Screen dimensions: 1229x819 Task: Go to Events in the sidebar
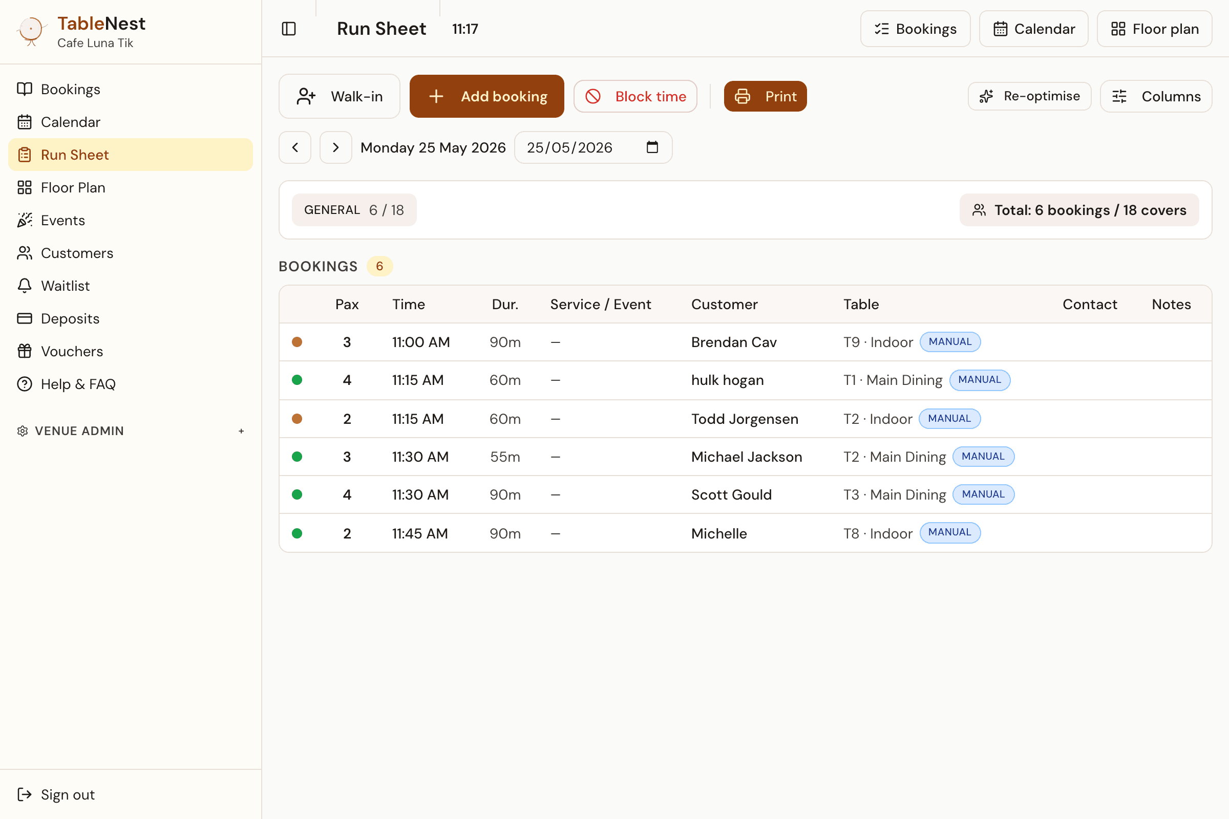coord(131,221)
